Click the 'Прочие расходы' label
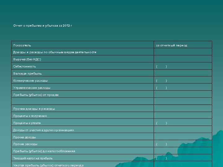 (x=25, y=144)
